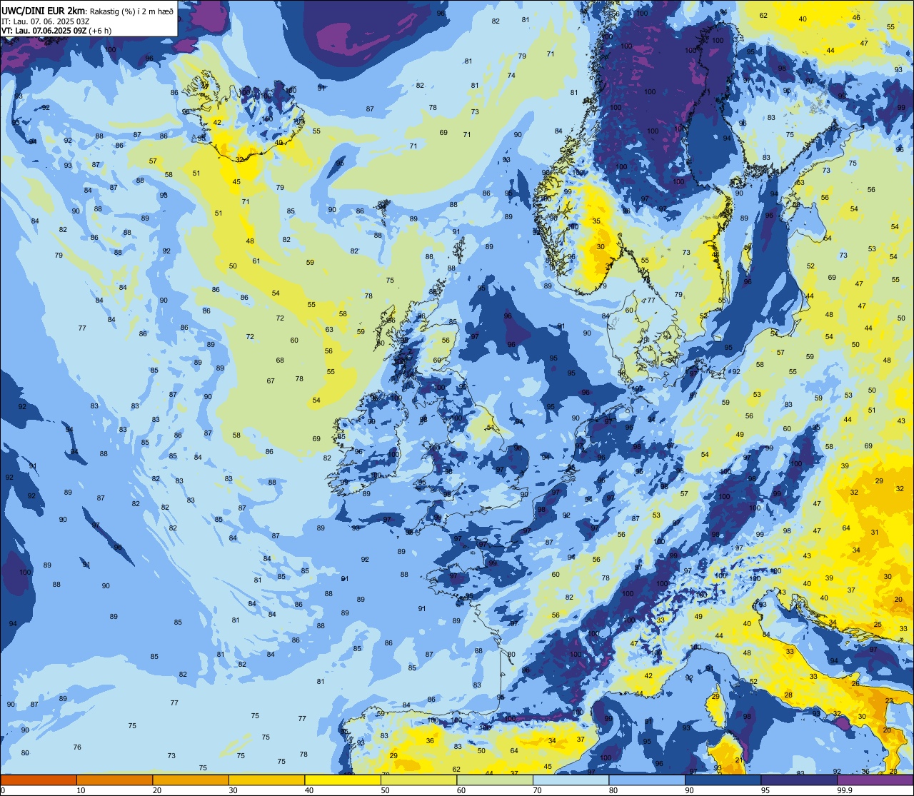Click the '99.9' legend scale label
914x796 pixels.
(845, 790)
